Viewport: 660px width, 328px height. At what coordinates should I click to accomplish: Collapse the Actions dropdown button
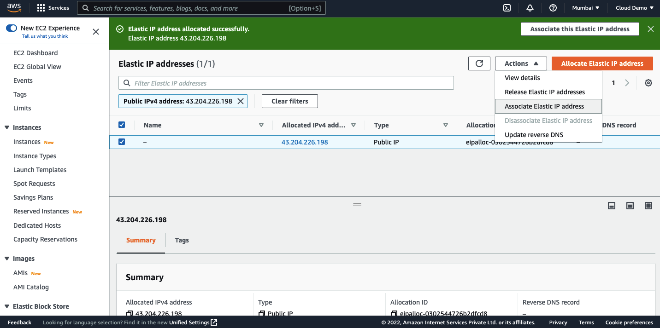tap(521, 63)
